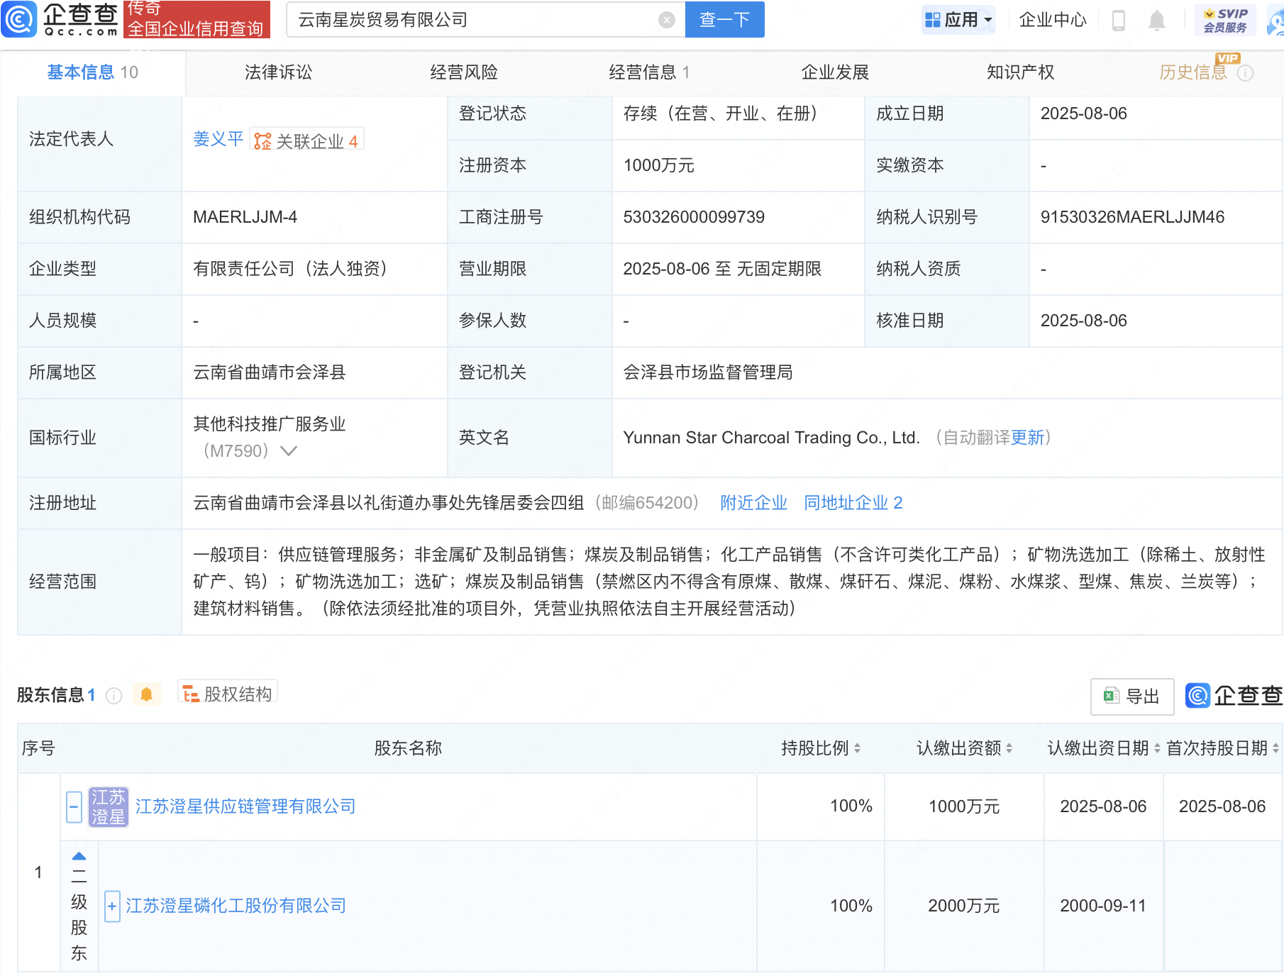
Task: Click the 组织机构代码 value MAERLJJM-4
Action: [x=245, y=217]
